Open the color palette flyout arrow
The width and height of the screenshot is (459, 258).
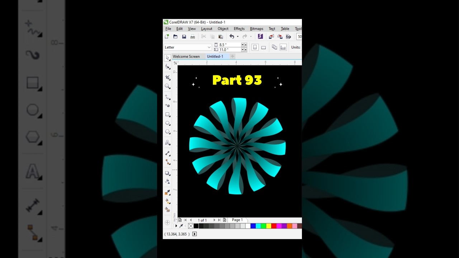pyautogui.click(x=176, y=226)
